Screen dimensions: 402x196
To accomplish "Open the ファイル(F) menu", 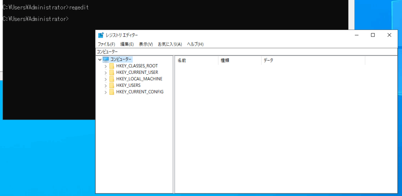I will coord(106,44).
